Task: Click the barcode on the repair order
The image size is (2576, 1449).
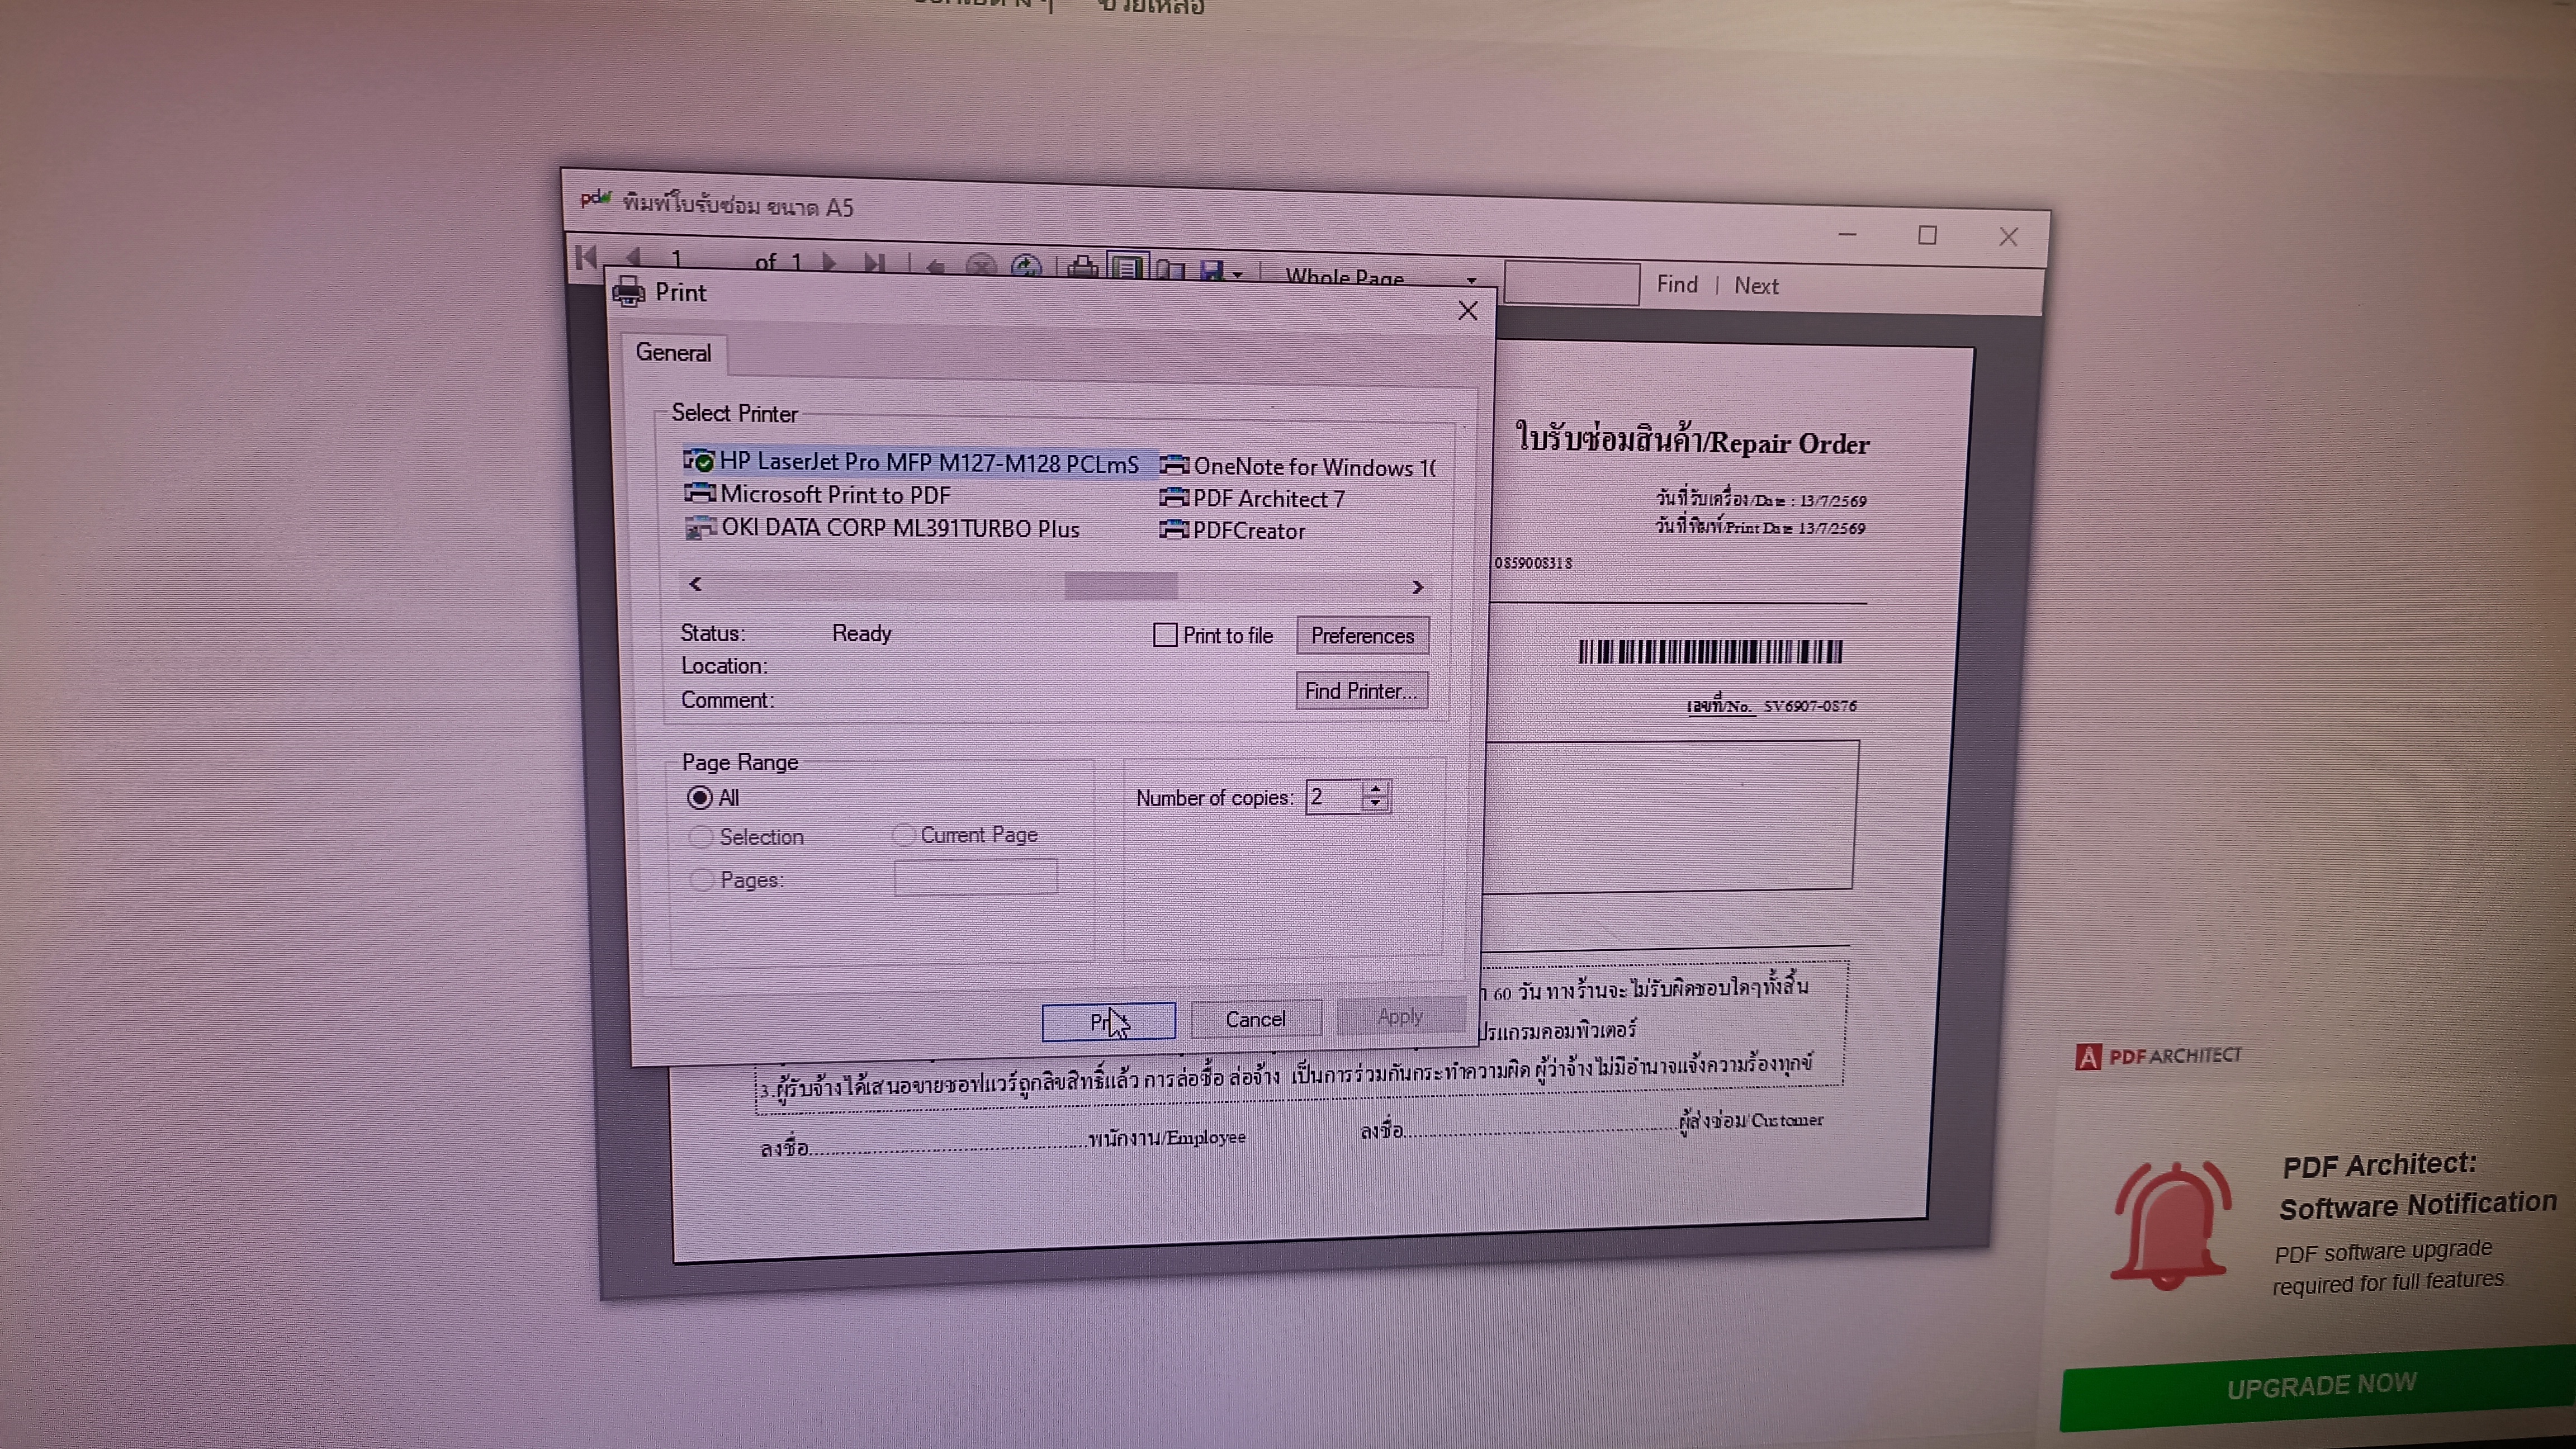Action: [1710, 652]
